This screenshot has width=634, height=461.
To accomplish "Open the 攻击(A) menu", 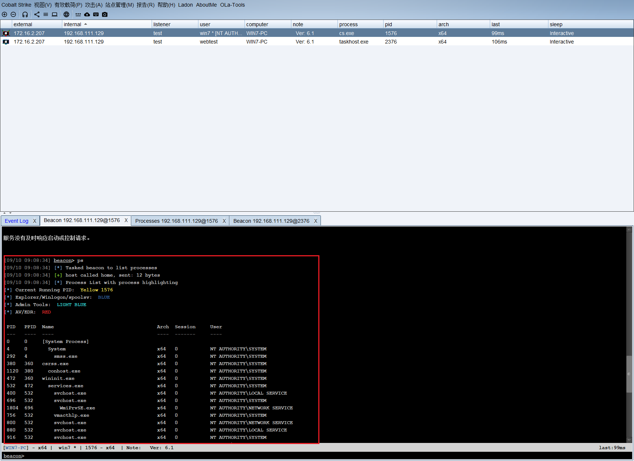I will tap(94, 5).
